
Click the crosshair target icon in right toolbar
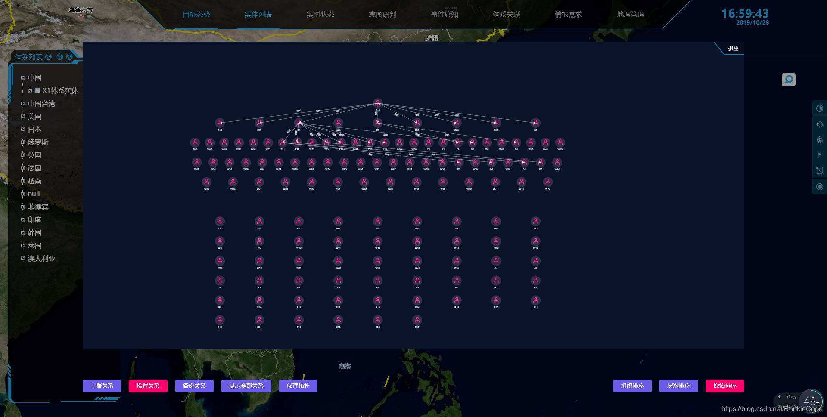coord(819,124)
